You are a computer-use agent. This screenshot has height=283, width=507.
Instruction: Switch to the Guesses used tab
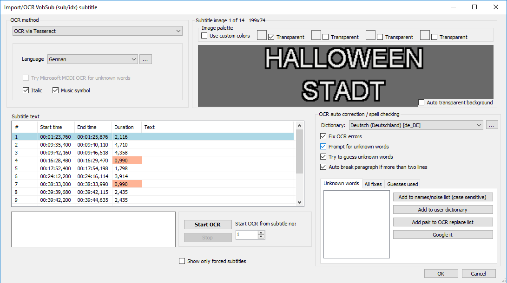tap(402, 184)
